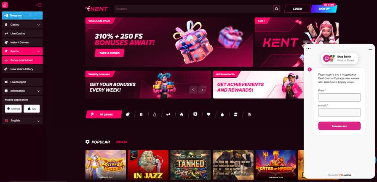The width and height of the screenshot is (377, 182).
Task: Click the search magnifier icon
Action: coord(276,9)
